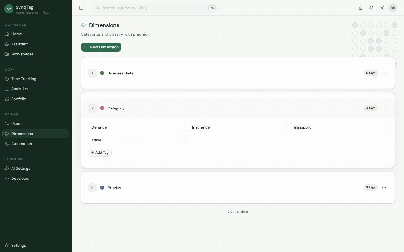404x252 pixels.
Task: Open more options for Priority
Action: point(384,188)
